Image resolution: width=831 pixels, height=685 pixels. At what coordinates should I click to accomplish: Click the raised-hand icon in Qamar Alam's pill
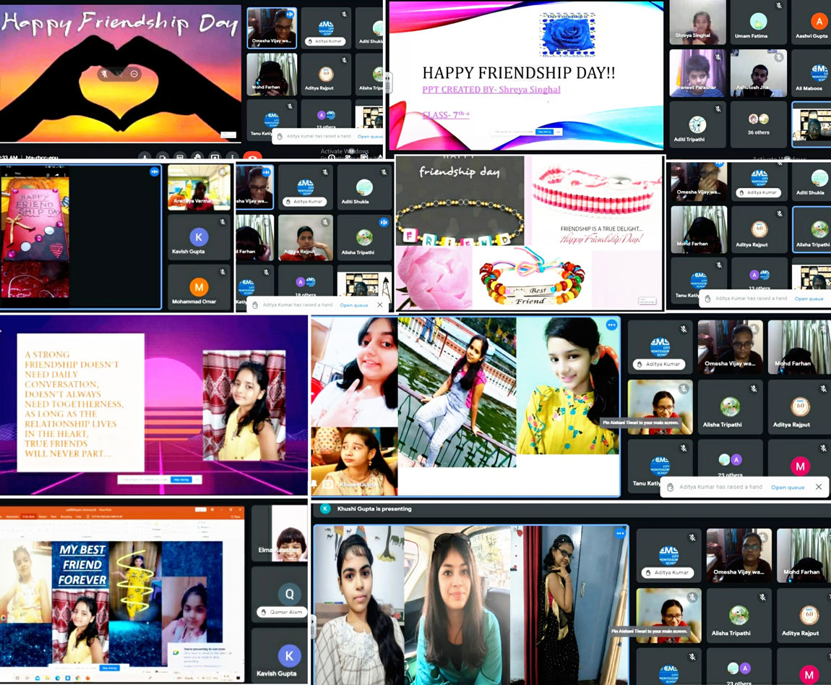point(264,612)
